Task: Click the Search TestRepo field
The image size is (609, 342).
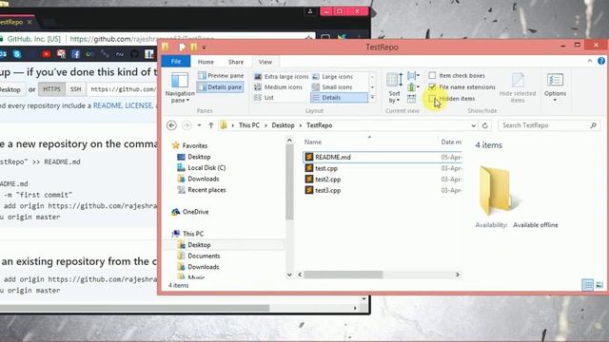Action: click(x=549, y=125)
